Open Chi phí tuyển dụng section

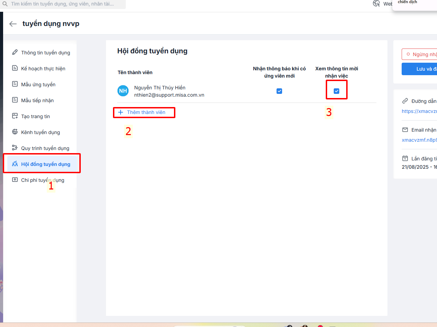[x=42, y=180]
